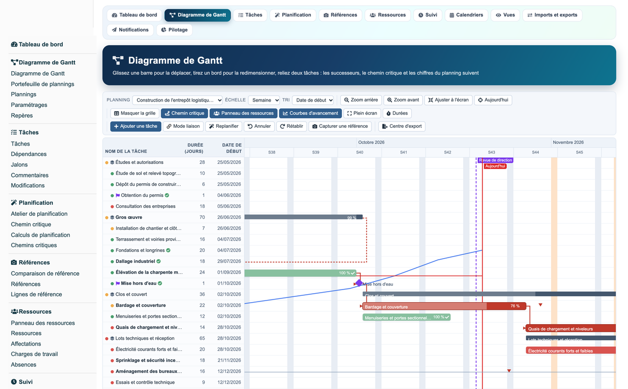Click the Zoom avant button
The width and height of the screenshot is (628, 389).
pos(403,100)
